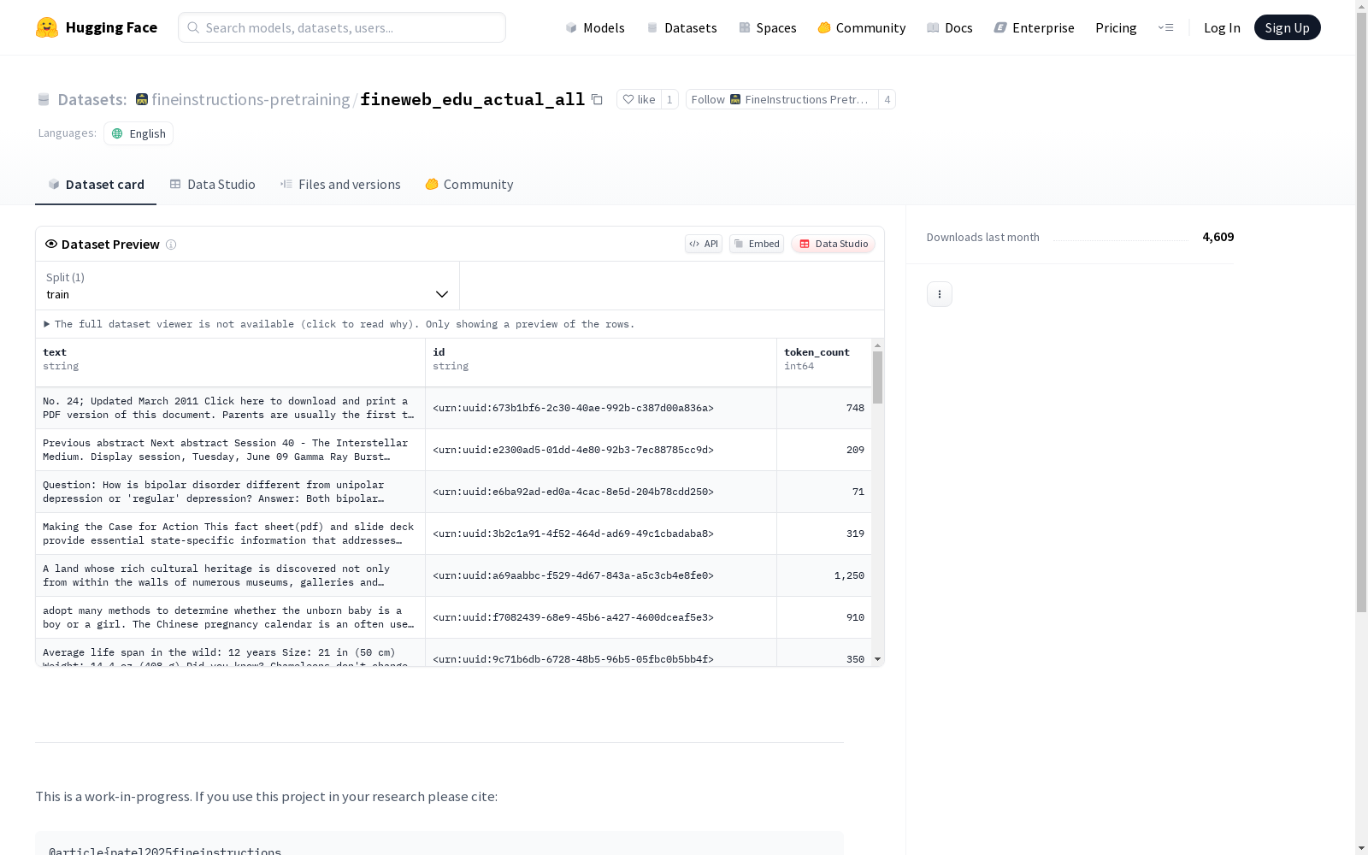Click the text column header
The image size is (1368, 855).
pyautogui.click(x=230, y=363)
